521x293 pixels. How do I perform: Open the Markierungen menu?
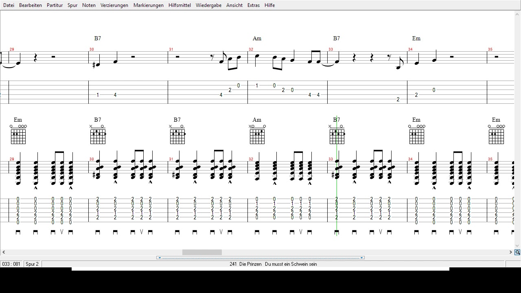point(149,5)
